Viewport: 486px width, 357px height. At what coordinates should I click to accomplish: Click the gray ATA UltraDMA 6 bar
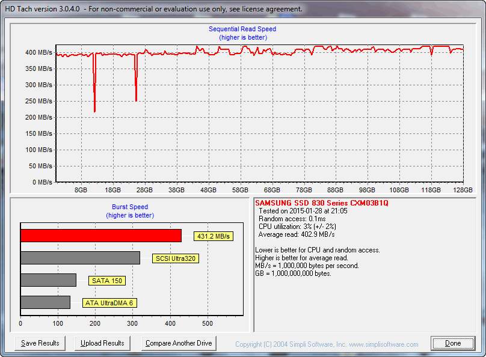(46, 302)
